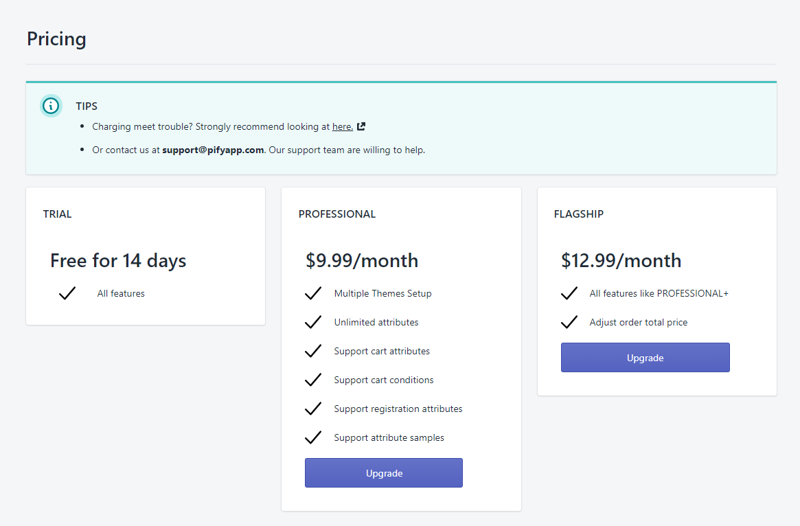Click the checkmark beside Adjust order total price

coord(569,322)
